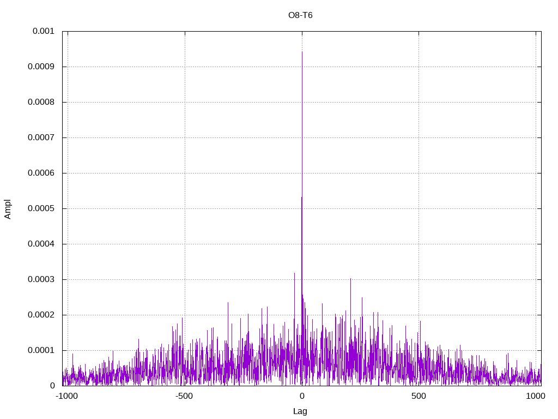Click the x-axis tick label 1000
Viewport: 558px width, 419px height.
pos(536,396)
